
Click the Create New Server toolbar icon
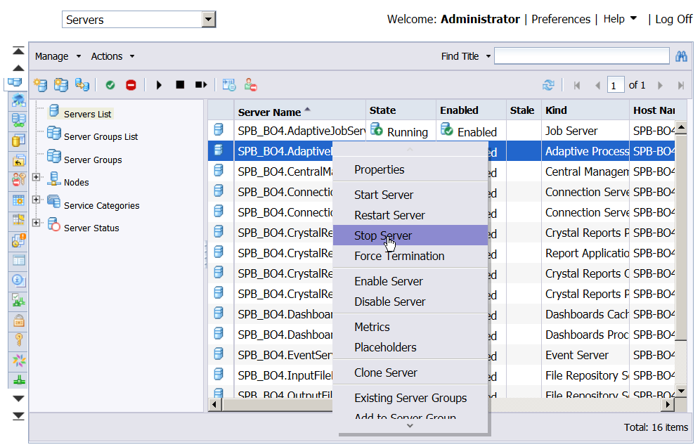point(41,85)
